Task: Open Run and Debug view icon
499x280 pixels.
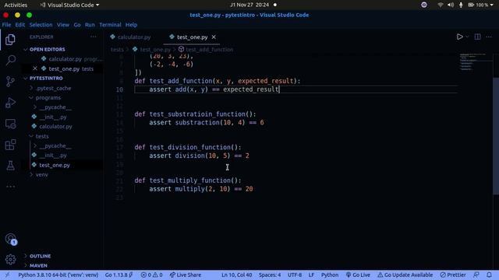Action: point(10,103)
